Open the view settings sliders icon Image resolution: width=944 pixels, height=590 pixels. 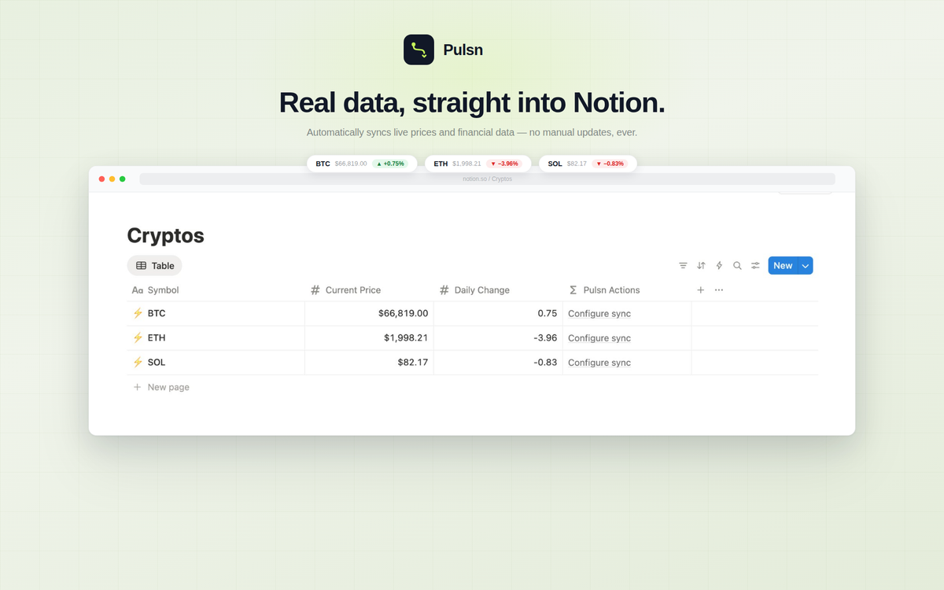755,266
